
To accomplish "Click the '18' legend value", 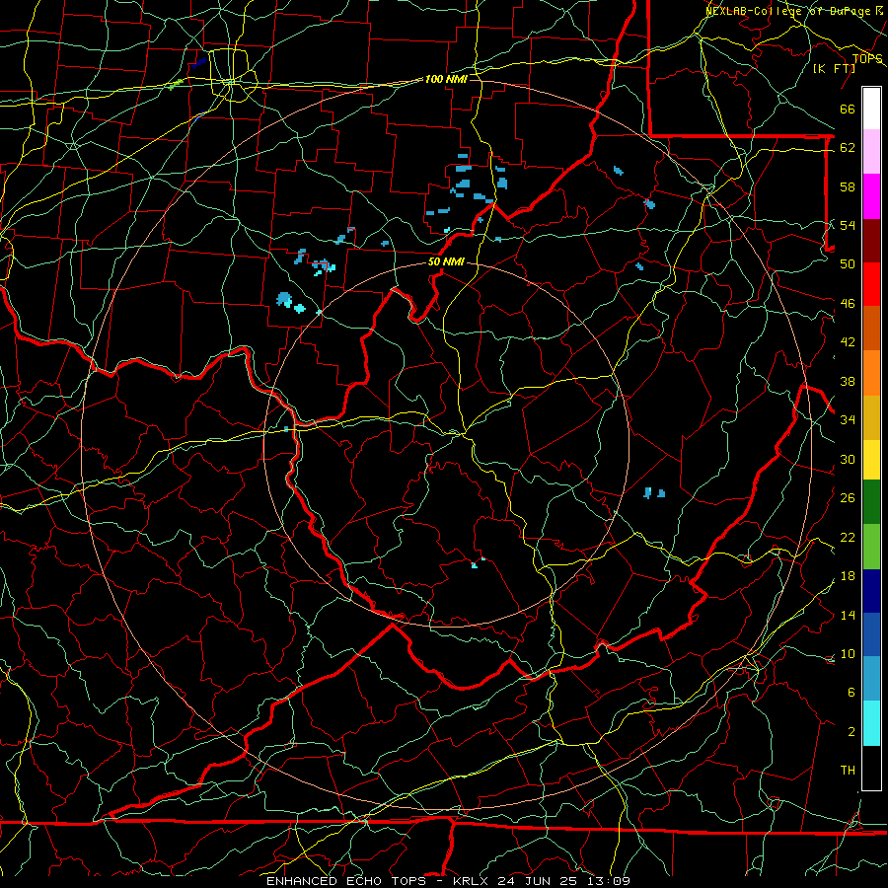I will (x=848, y=576).
